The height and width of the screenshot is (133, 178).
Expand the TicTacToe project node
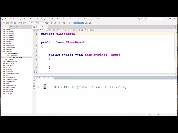pos(2,93)
